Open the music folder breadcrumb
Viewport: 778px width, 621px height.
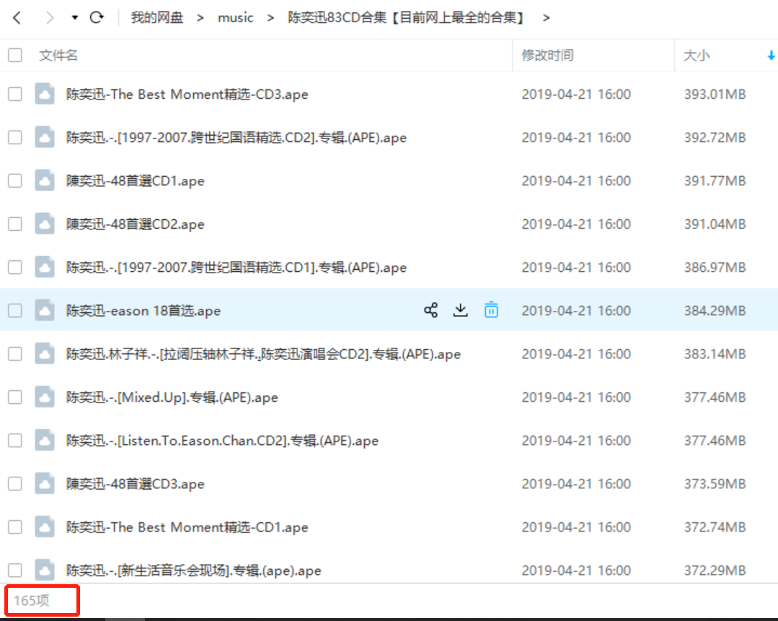[236, 18]
